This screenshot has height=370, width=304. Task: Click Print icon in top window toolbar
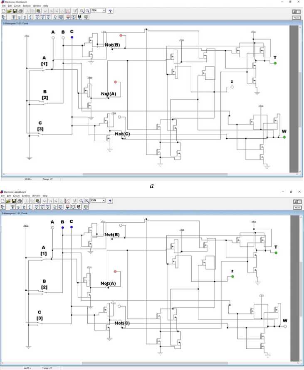tap(20, 11)
